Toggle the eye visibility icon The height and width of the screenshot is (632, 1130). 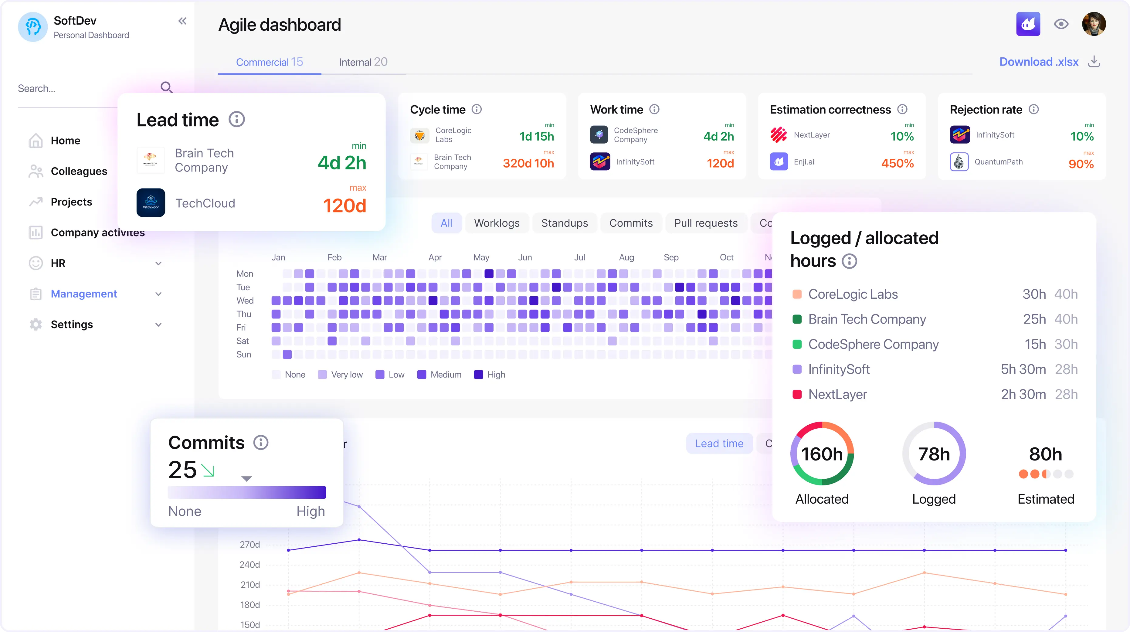click(1061, 24)
